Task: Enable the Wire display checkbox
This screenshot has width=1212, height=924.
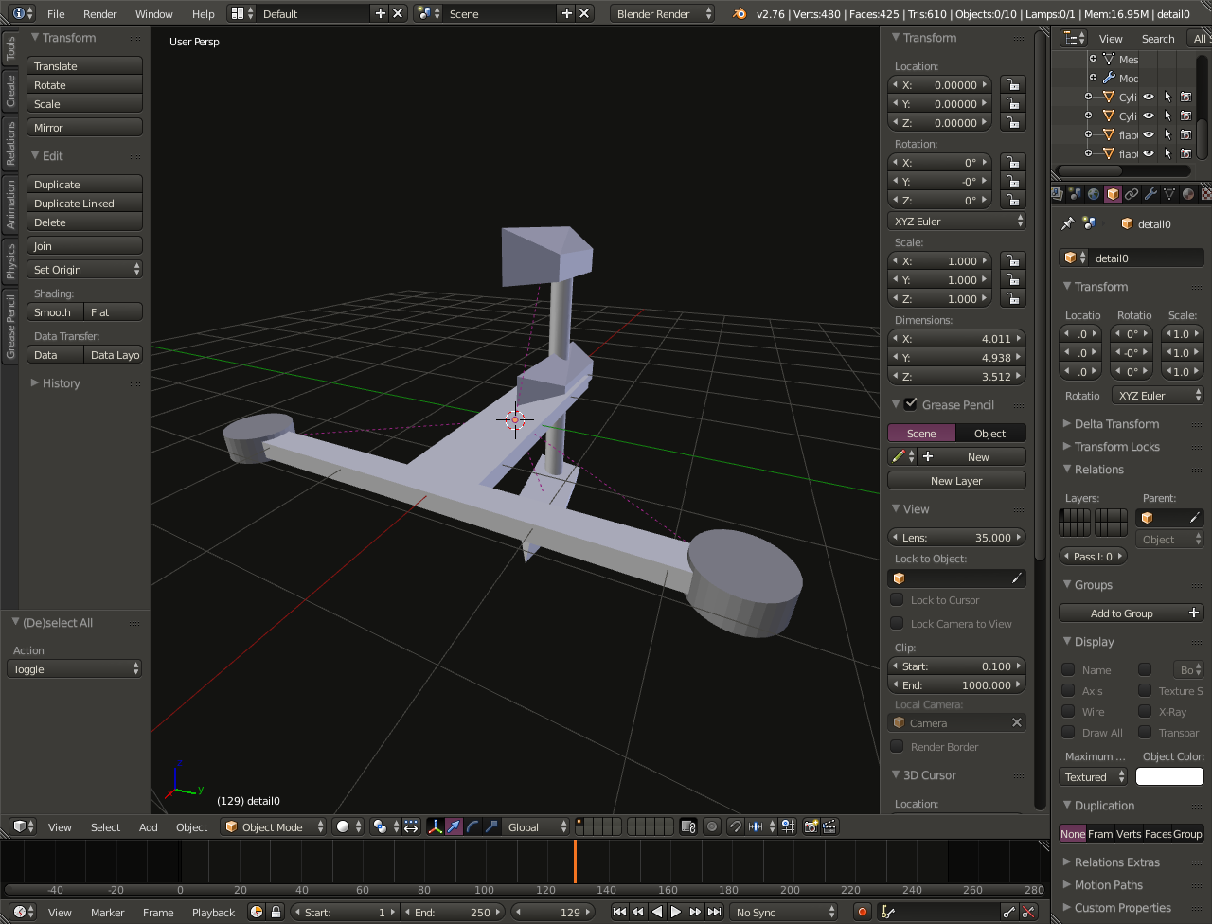Action: (1068, 711)
